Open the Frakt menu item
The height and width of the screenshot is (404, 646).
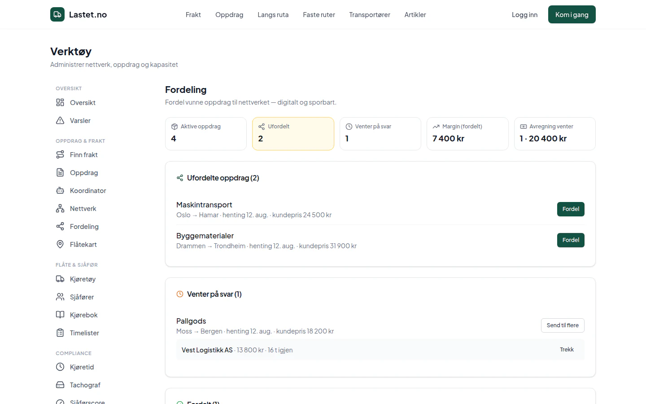(x=193, y=15)
